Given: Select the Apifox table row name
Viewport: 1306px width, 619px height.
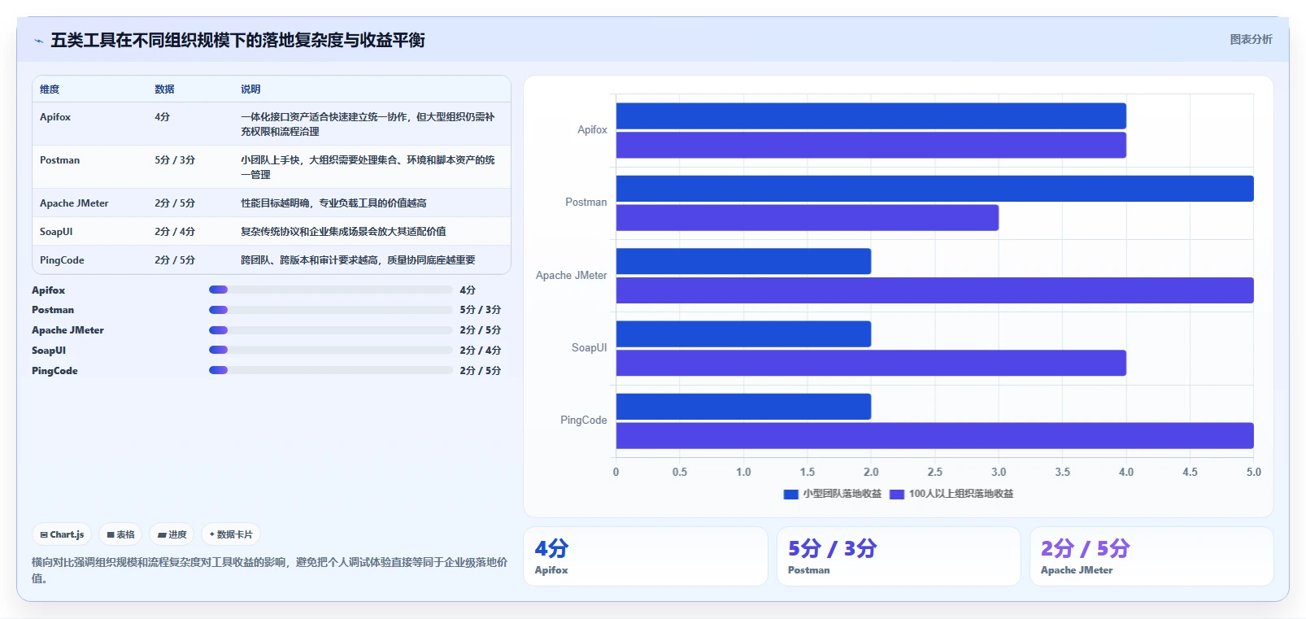Looking at the screenshot, I should click(55, 117).
